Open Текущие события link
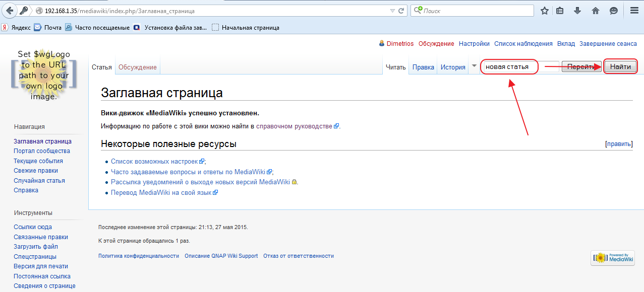The width and height of the screenshot is (644, 292). point(38,161)
